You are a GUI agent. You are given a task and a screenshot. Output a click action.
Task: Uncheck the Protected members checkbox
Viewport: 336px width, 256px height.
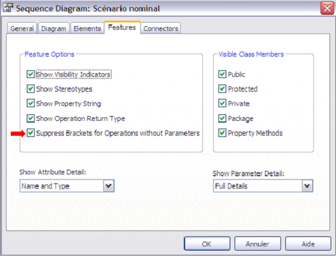pos(222,89)
